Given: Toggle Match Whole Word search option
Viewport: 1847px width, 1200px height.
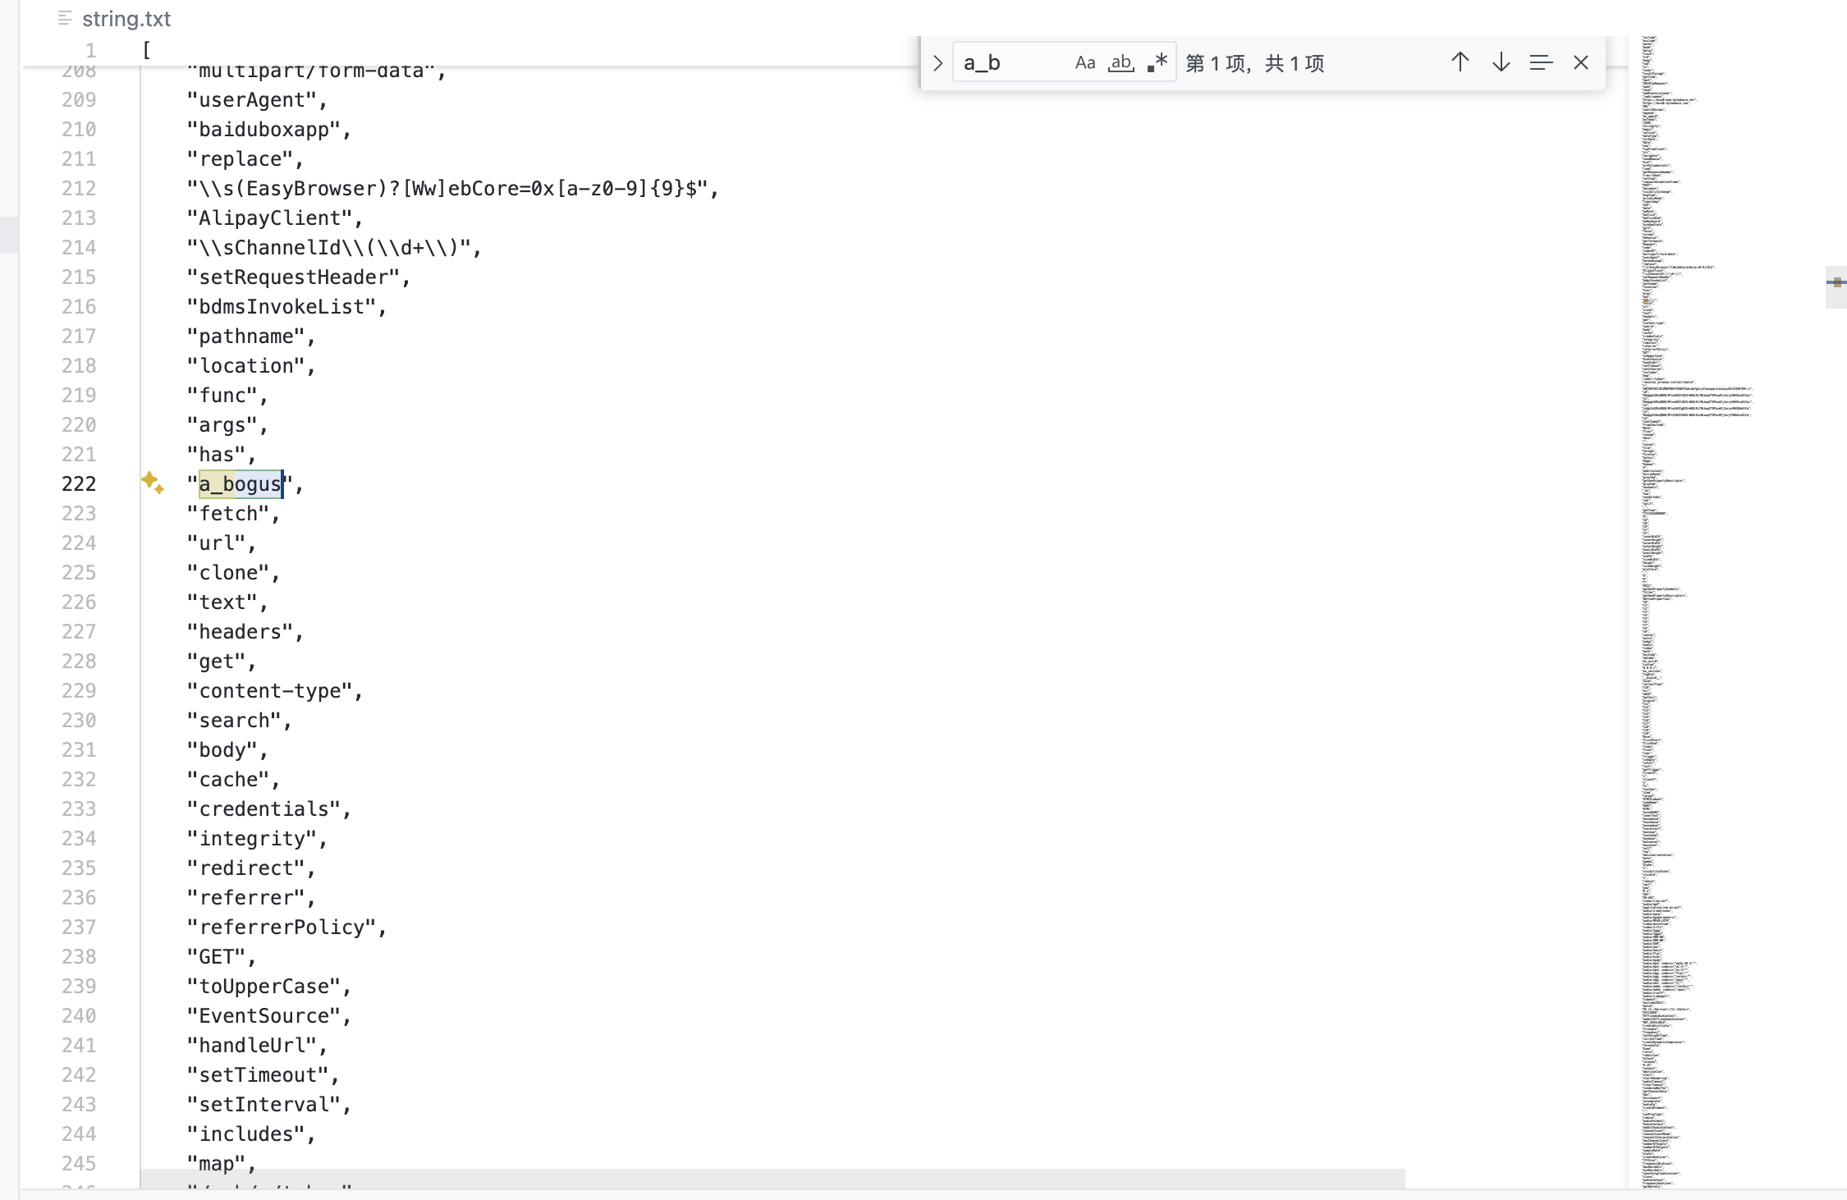Looking at the screenshot, I should tap(1121, 63).
